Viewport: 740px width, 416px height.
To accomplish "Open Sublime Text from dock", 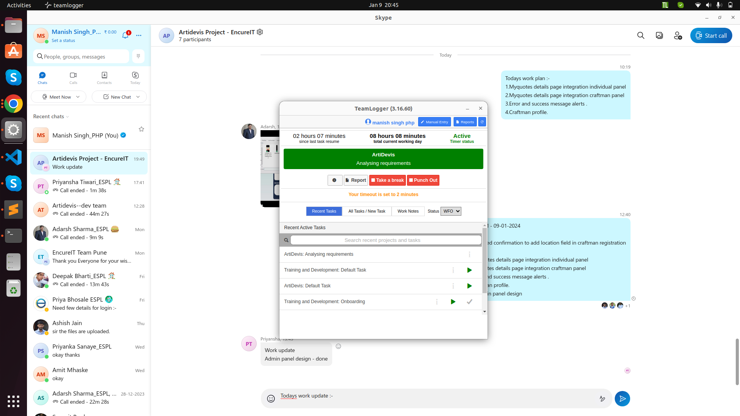I will pyautogui.click(x=13, y=210).
